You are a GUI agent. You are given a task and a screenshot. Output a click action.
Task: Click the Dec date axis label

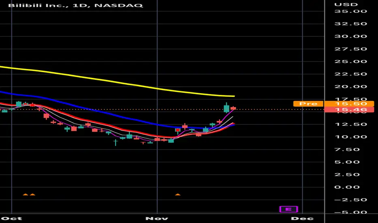[302, 219]
